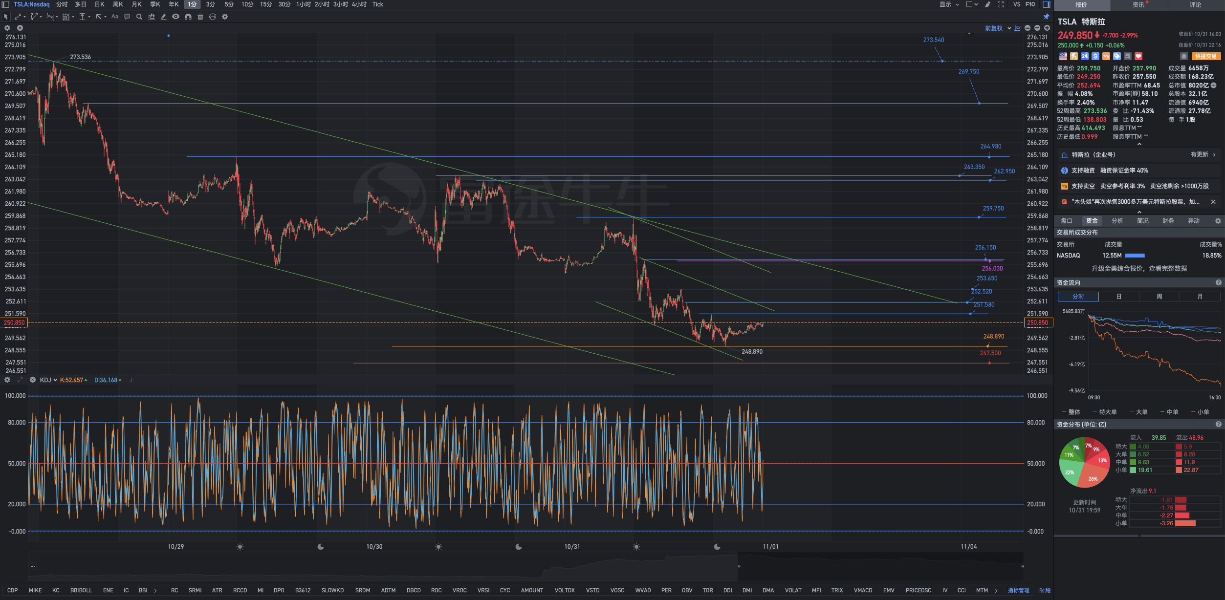
Task: Select the comment bubble note tool
Action: 127,17
